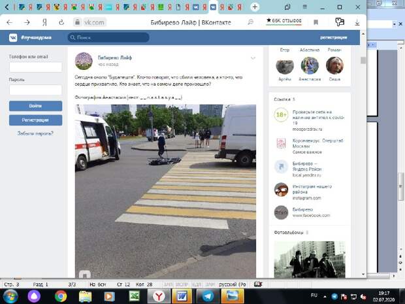Viewport: 405px width, 304px height.
Task: Open the #лучшедома header link
Action: pos(36,38)
